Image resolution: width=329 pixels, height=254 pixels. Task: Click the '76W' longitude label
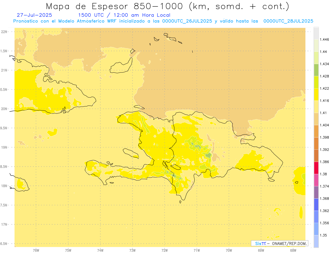[36, 250]
